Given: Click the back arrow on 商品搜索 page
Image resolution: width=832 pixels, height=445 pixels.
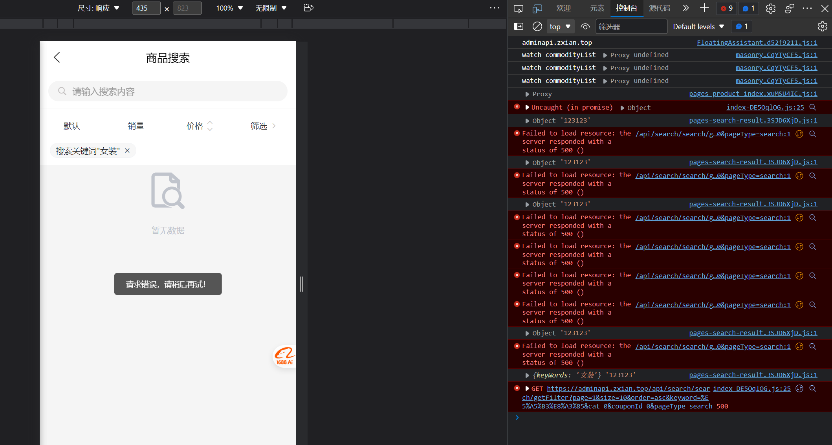Looking at the screenshot, I should (57, 57).
